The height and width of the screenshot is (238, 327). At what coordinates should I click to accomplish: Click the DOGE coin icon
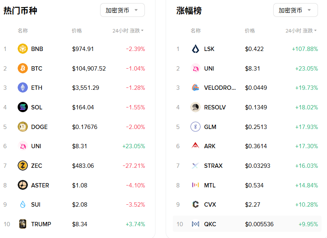[23, 127]
